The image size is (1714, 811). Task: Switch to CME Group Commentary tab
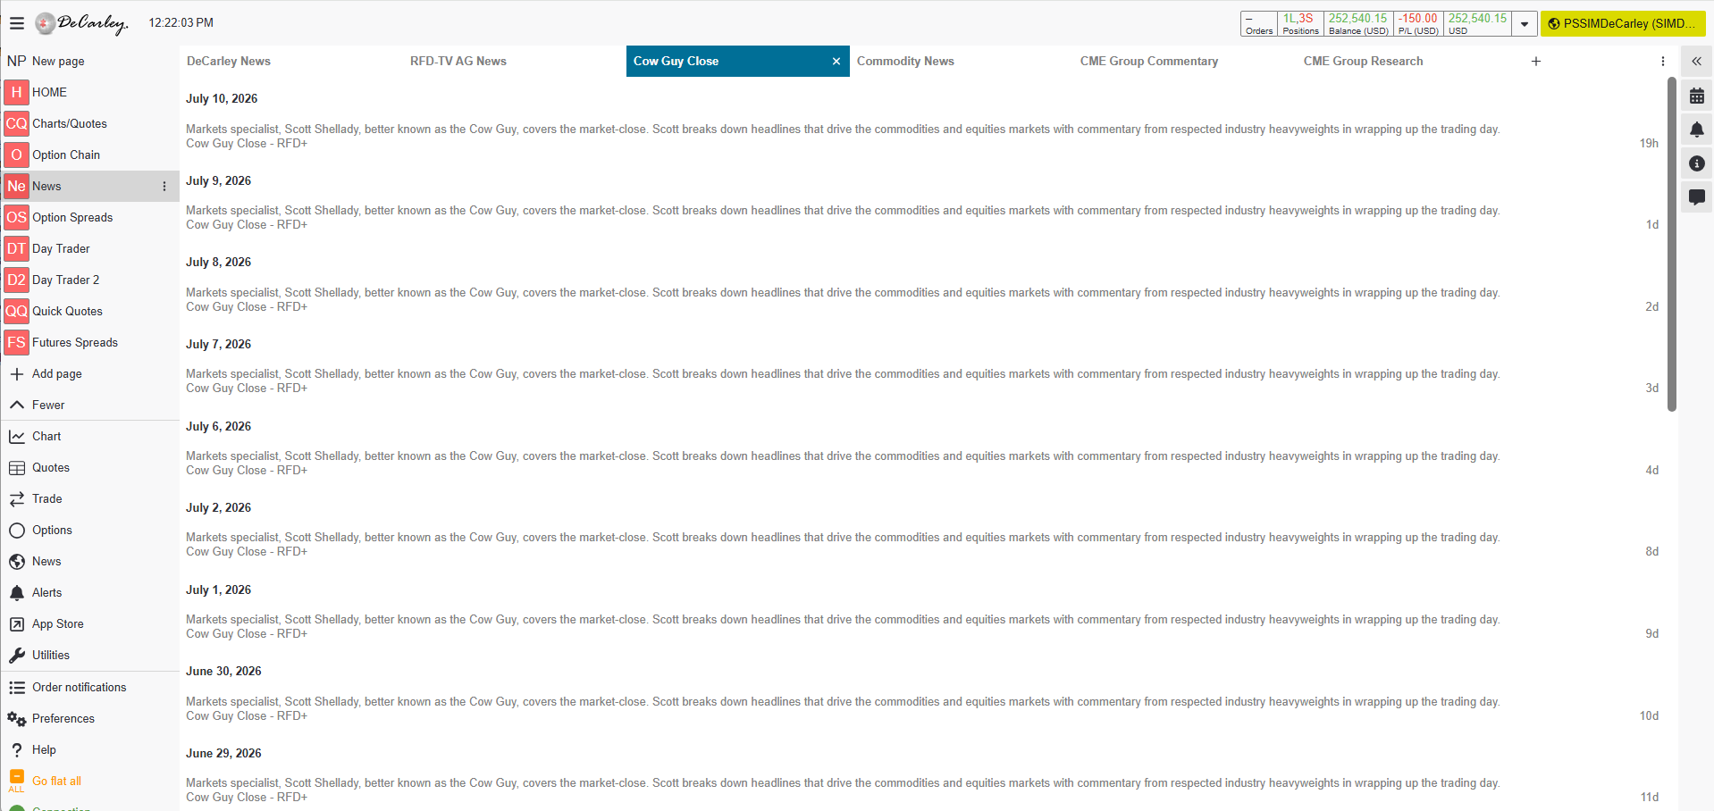tap(1184, 61)
